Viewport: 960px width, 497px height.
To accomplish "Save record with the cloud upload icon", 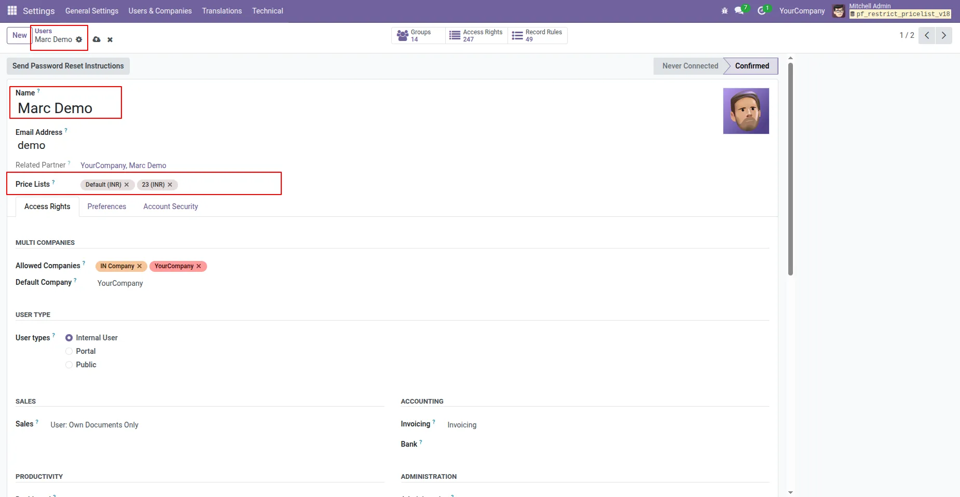I will [x=97, y=39].
